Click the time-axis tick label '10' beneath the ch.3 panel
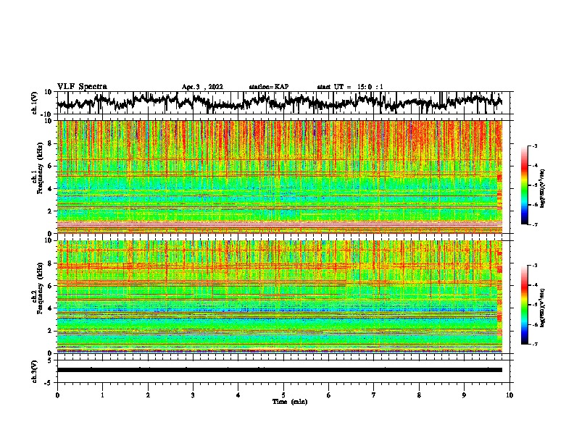Viewport: 574px width, 443px height. (509, 395)
